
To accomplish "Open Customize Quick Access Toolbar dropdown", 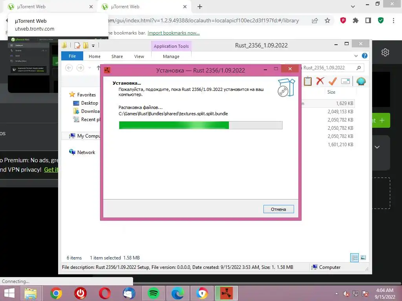I will (93, 46).
